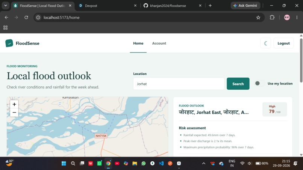Click the Rainfall expected 49.6mm bullet
This screenshot has height=170, width=303.
(x=209, y=135)
